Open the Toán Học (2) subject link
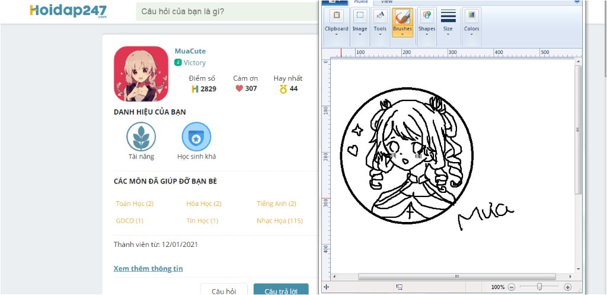The width and height of the screenshot is (607, 295). 135,204
